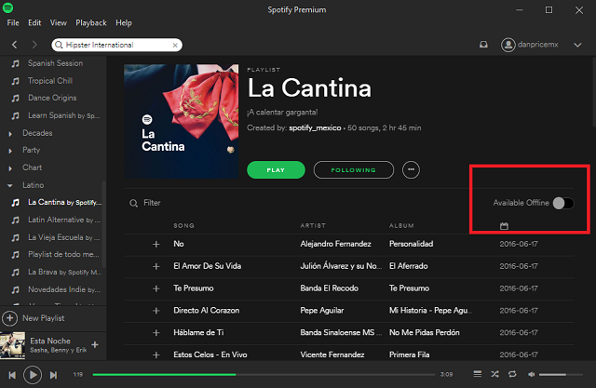Go forward with the right arrow
Image resolution: width=596 pixels, height=388 pixels.
34,45
